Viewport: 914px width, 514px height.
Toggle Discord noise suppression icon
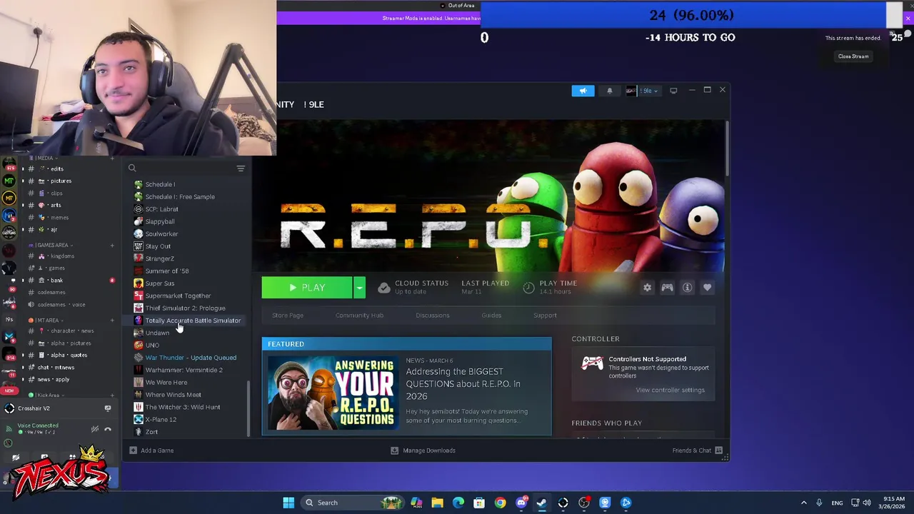[x=95, y=429]
